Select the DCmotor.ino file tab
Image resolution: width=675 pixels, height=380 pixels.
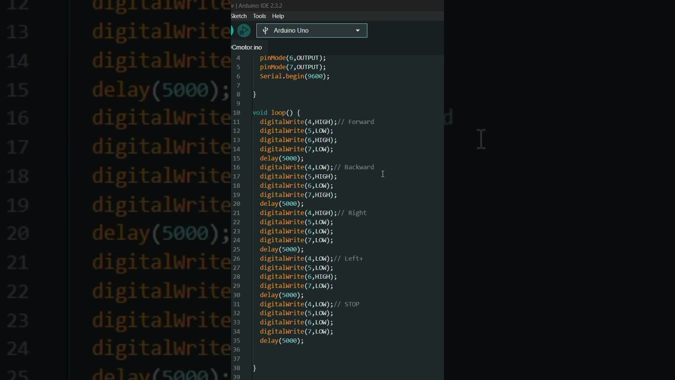246,47
